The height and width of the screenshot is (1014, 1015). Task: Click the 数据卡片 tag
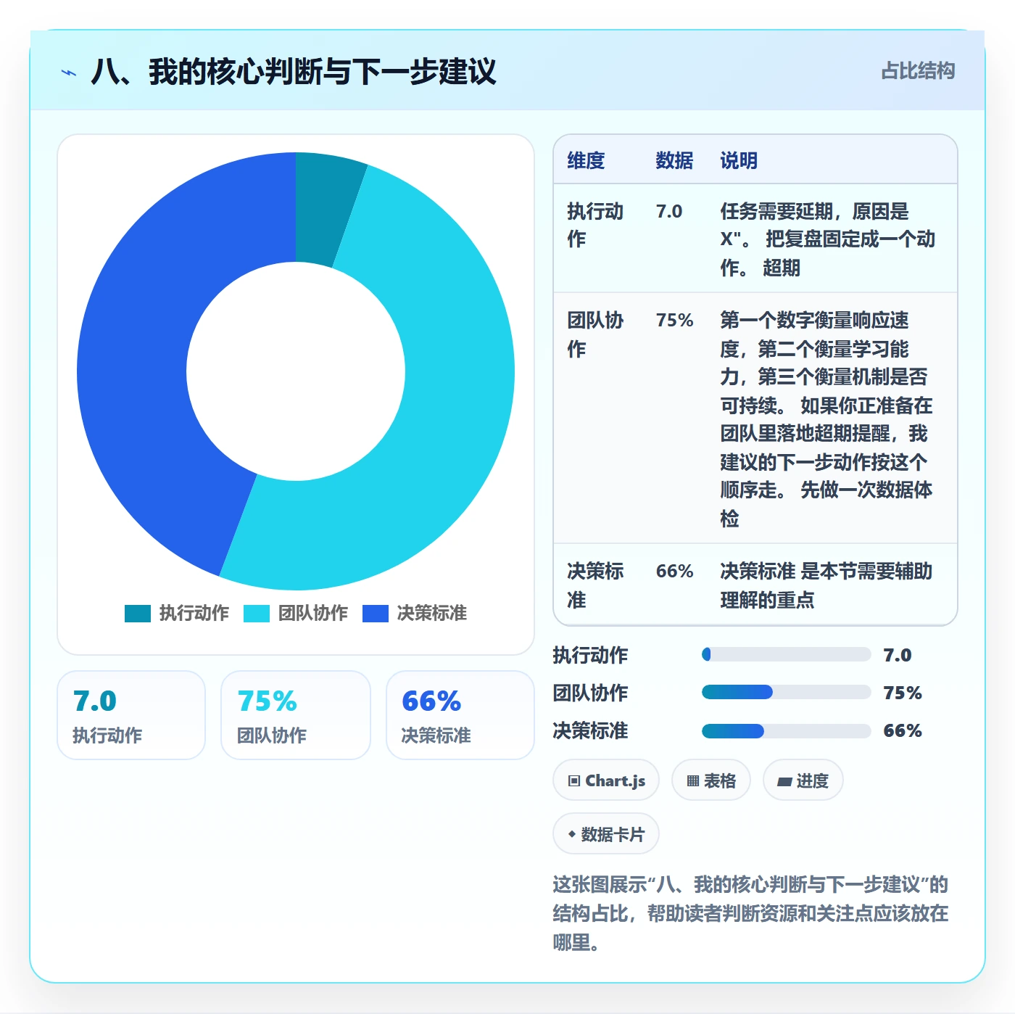point(606,834)
